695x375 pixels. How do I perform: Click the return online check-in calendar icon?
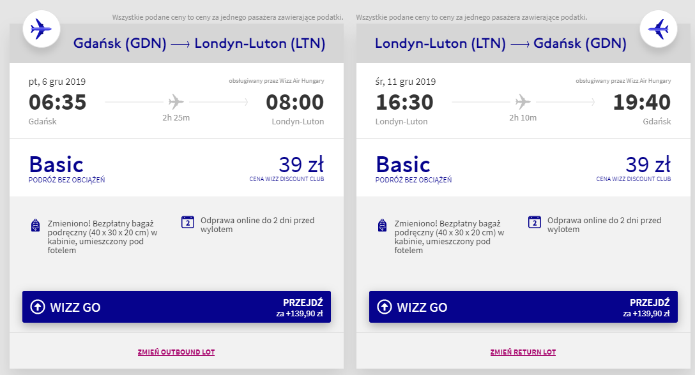point(535,222)
